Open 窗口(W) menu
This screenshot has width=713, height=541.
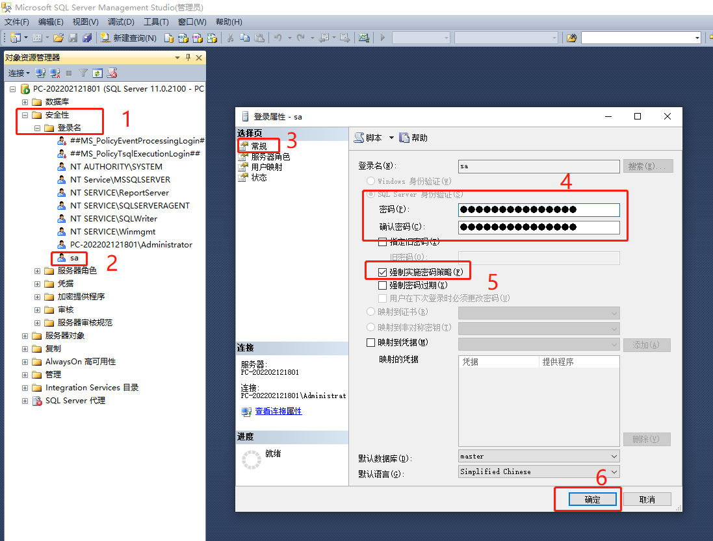[x=192, y=22]
